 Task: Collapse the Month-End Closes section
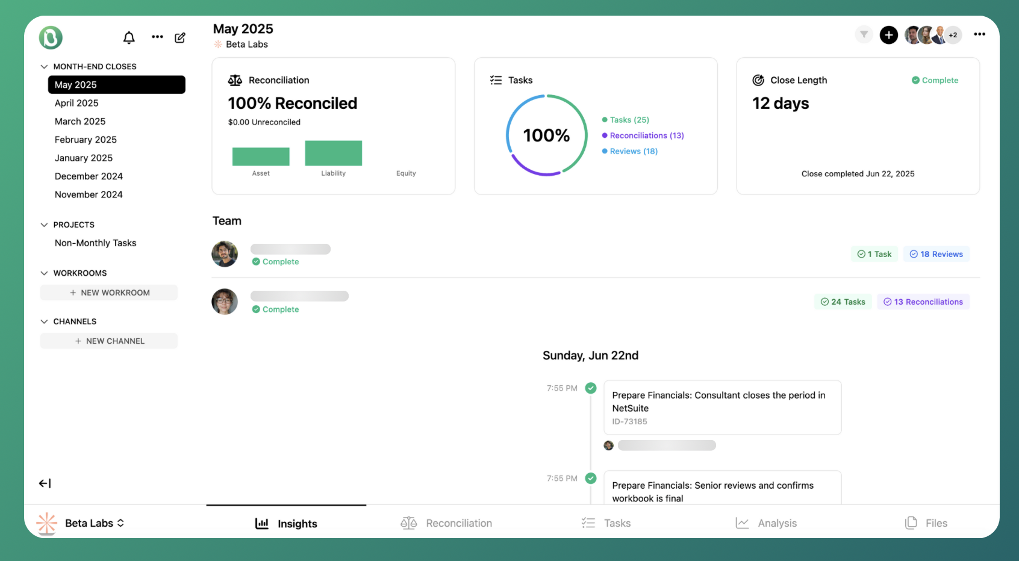point(44,67)
